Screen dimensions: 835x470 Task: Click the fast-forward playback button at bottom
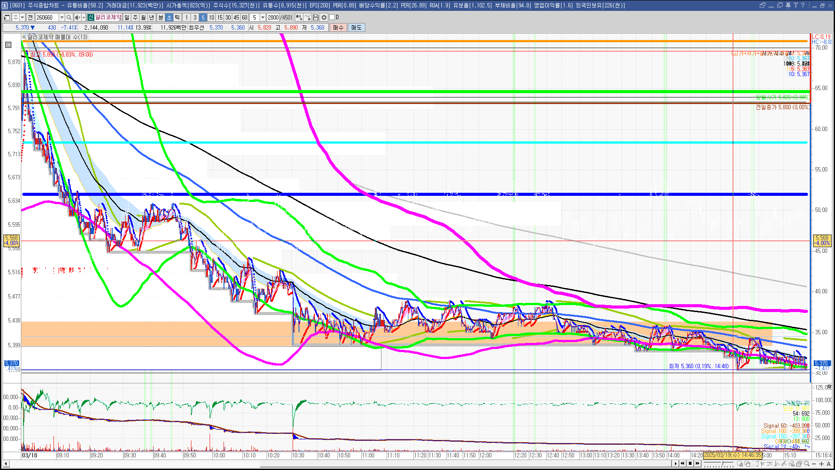(x=698, y=463)
